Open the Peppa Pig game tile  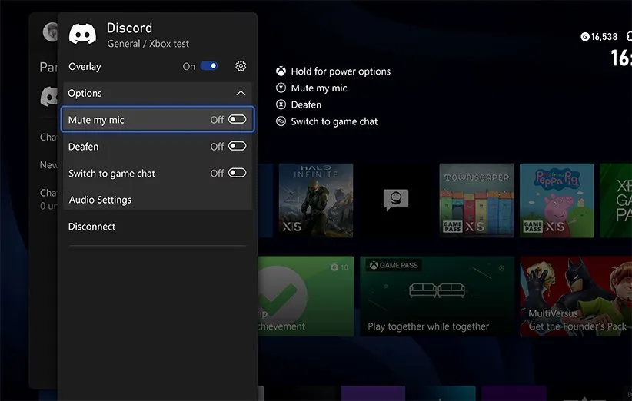(x=556, y=200)
